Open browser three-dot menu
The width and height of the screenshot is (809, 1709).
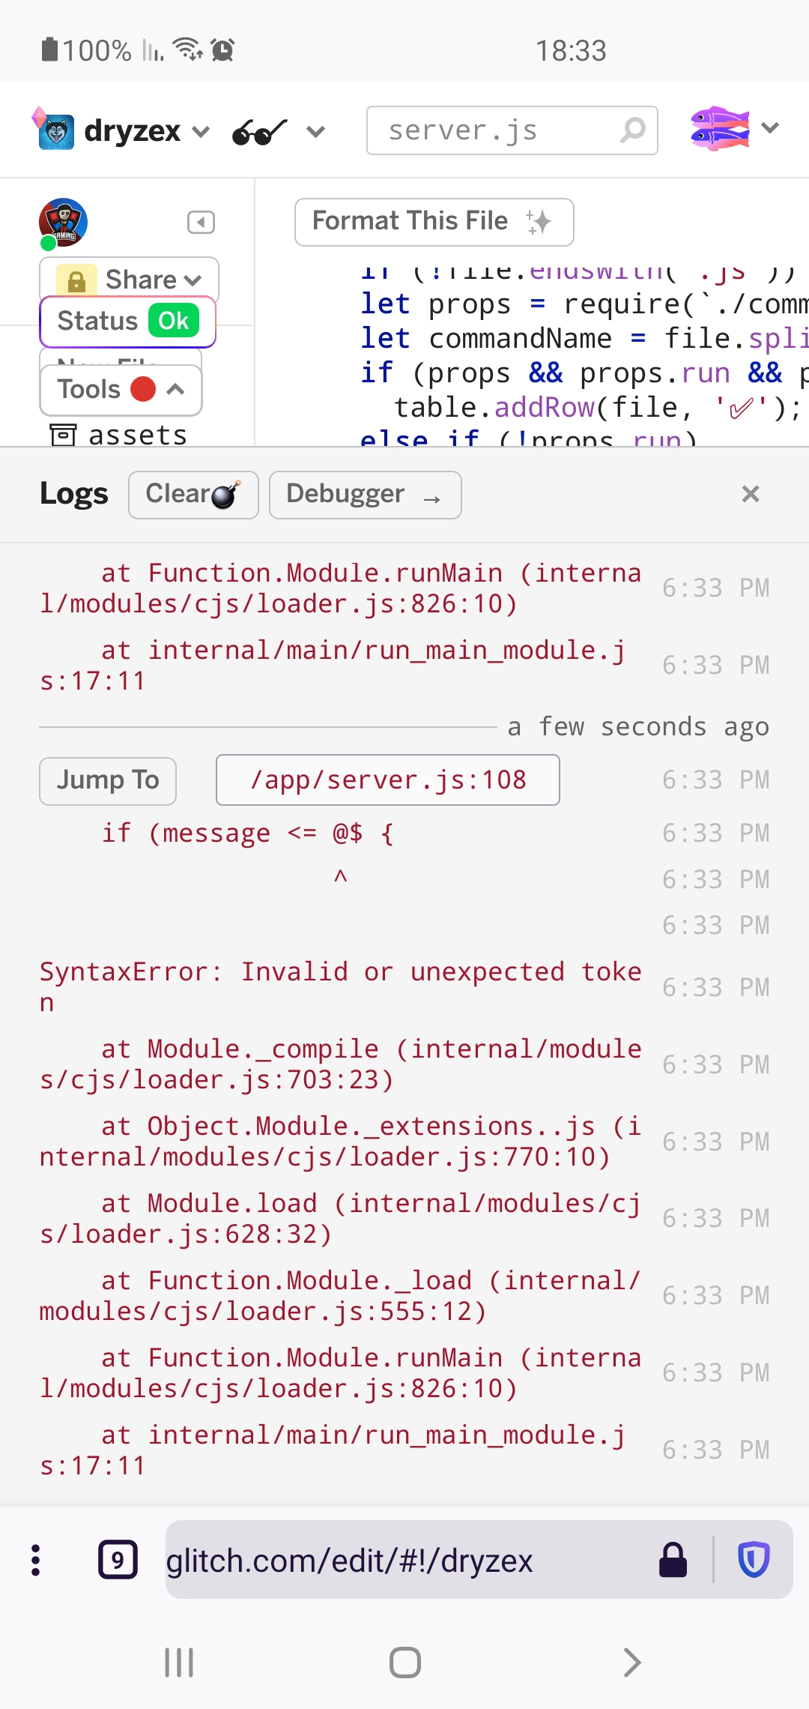(35, 1560)
